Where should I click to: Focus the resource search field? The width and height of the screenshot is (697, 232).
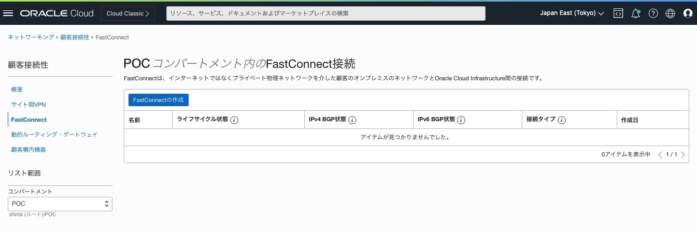point(326,13)
